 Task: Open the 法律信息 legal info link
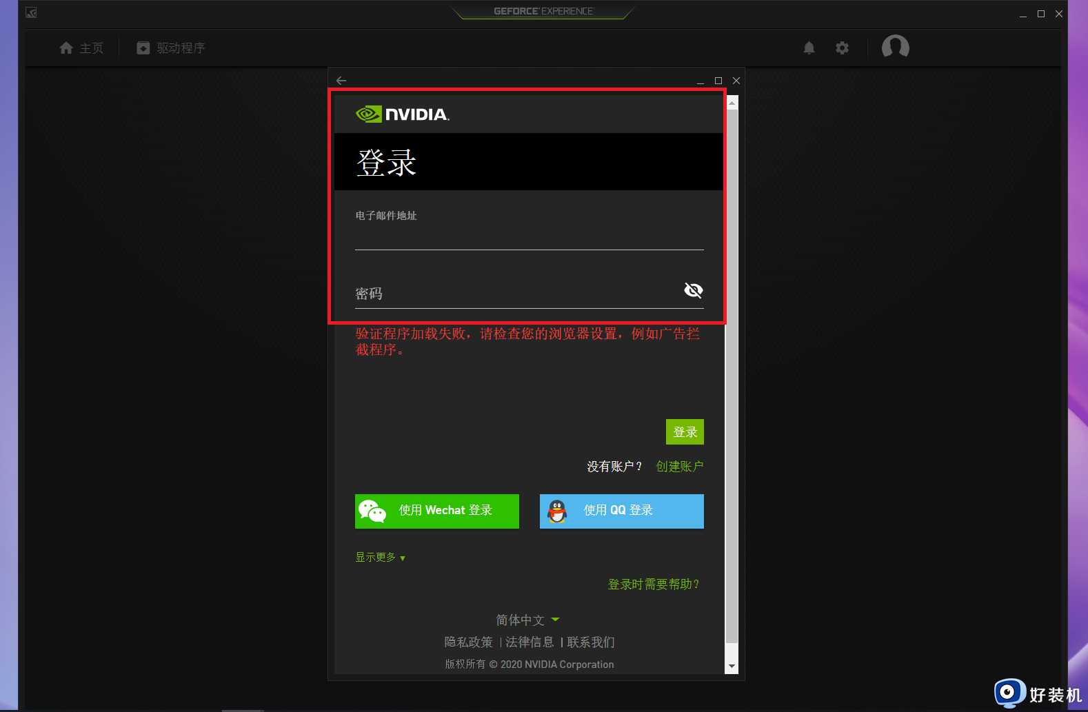pos(530,642)
